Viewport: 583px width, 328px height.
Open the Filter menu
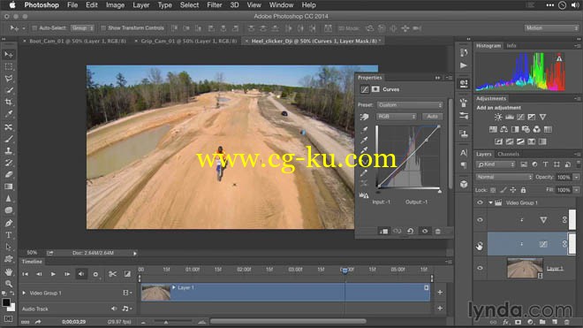(x=214, y=5)
